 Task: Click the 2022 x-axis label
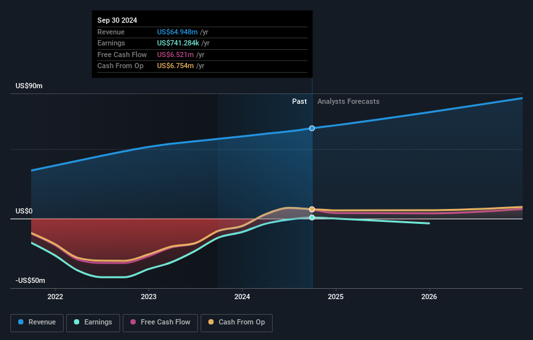pos(55,297)
